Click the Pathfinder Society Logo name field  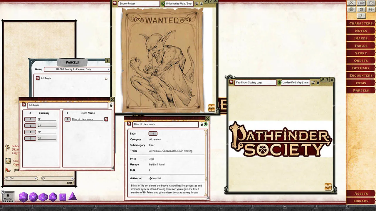(256, 83)
